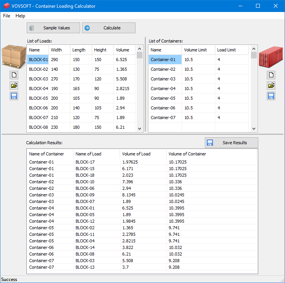285x283 pixels.
Task: Select the BLOCK-04 row in the loads list
Action: (x=81, y=89)
